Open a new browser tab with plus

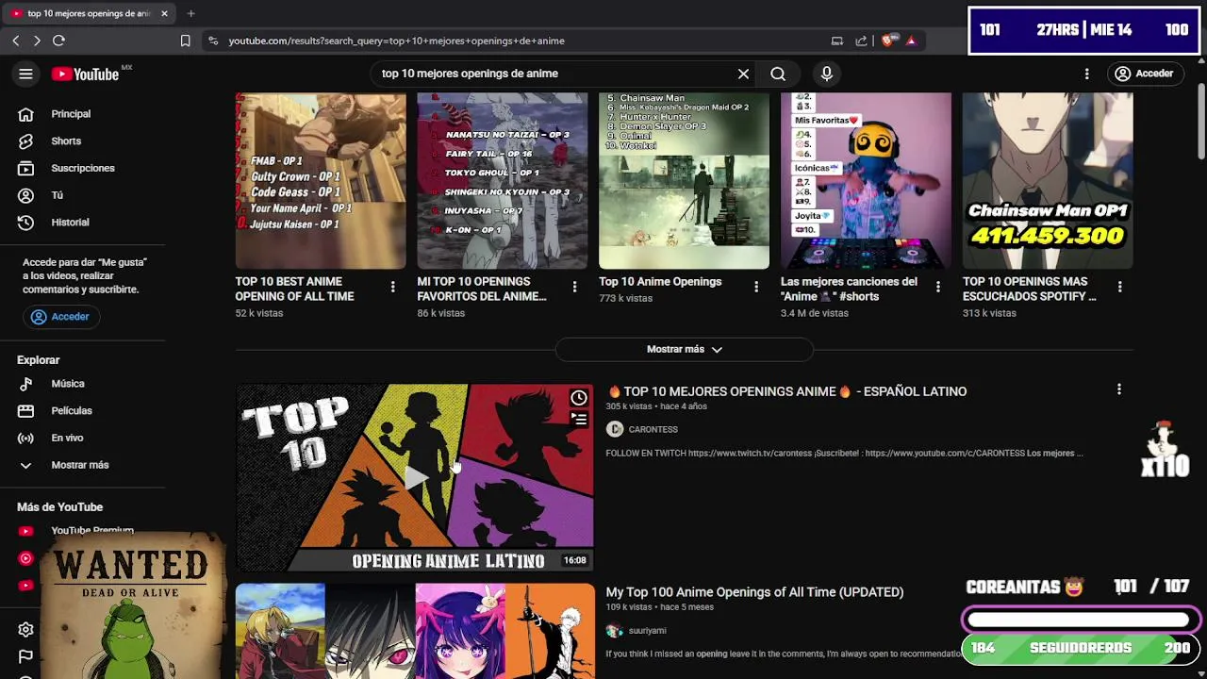(x=190, y=13)
